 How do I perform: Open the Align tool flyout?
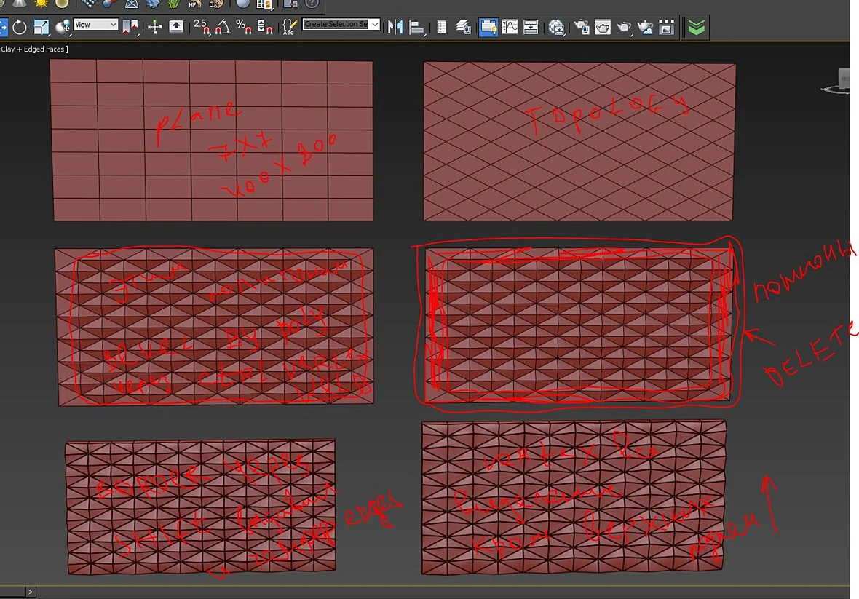(417, 27)
